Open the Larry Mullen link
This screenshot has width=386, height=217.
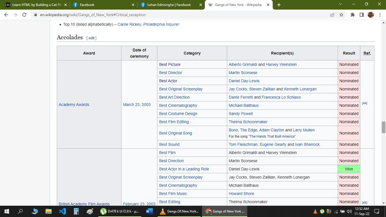click(304, 130)
